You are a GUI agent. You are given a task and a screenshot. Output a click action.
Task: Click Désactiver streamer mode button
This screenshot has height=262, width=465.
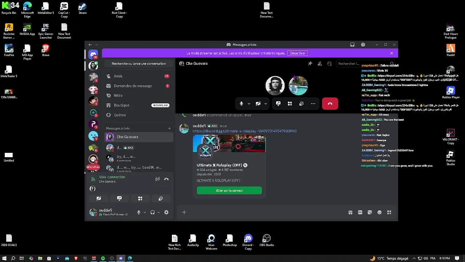click(298, 53)
